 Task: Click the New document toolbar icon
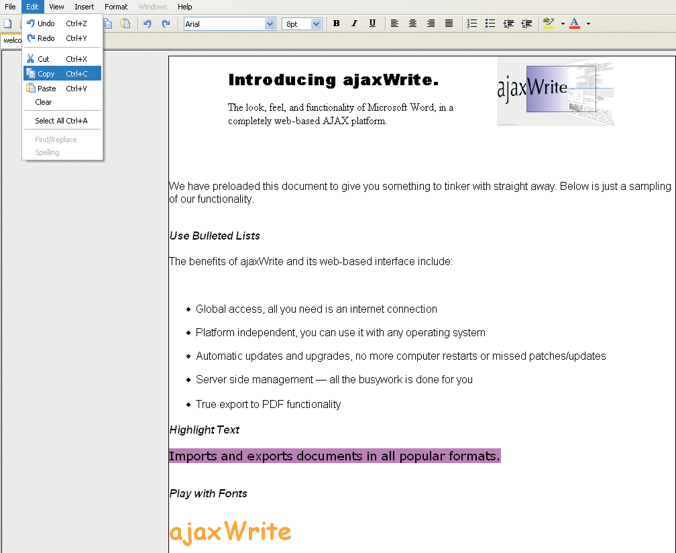[8, 23]
